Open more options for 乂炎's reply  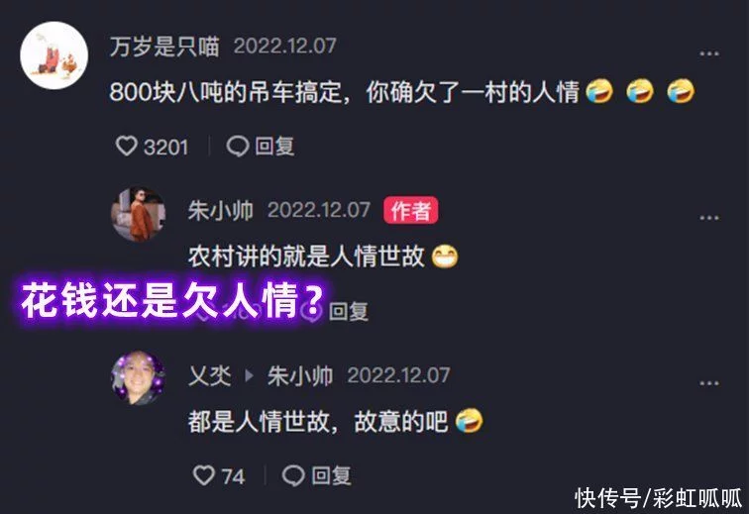pos(709,383)
